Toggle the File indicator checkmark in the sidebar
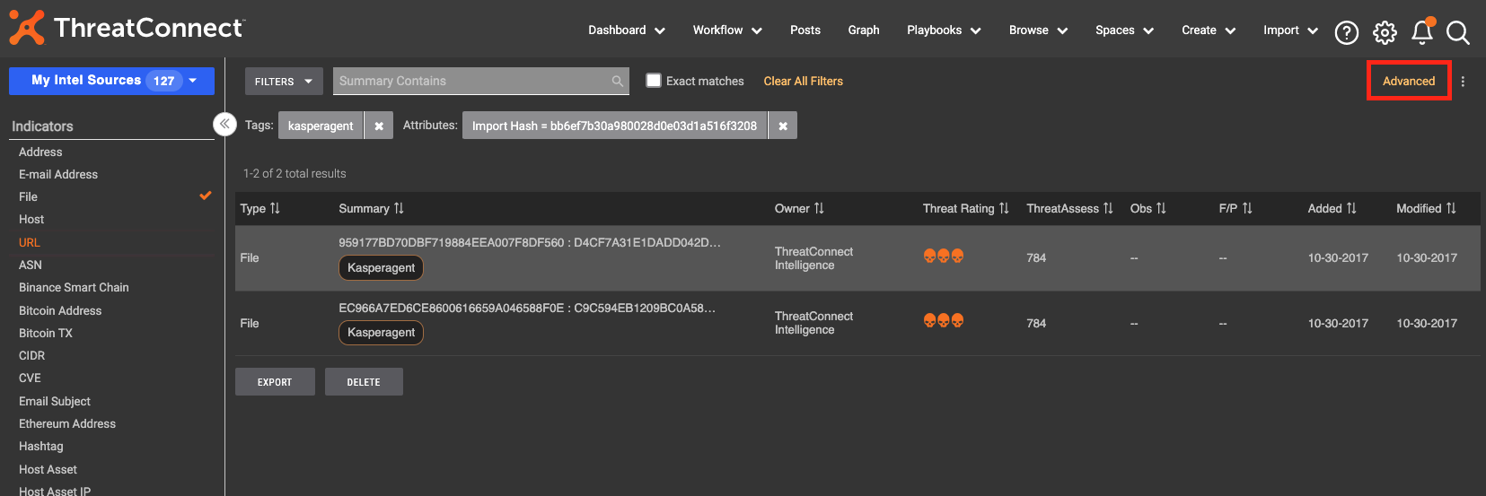 pos(206,196)
